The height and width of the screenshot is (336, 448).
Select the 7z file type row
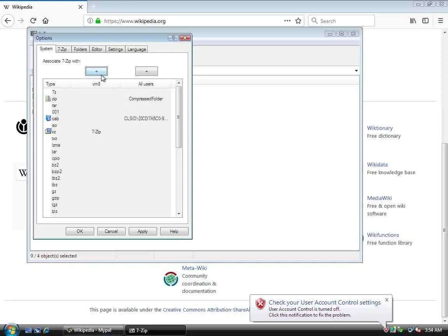coord(108,92)
